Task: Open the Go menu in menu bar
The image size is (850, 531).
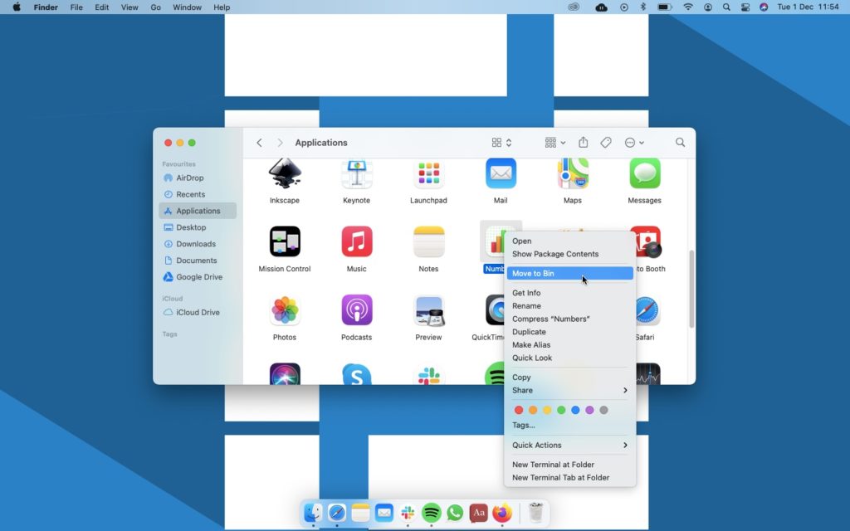Action: click(156, 7)
